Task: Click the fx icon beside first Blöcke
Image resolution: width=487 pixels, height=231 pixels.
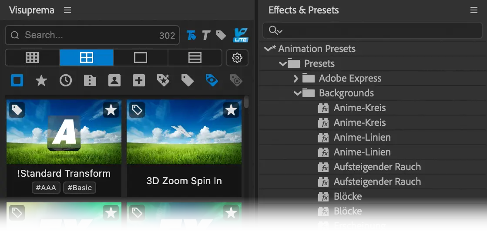Action: click(x=323, y=196)
